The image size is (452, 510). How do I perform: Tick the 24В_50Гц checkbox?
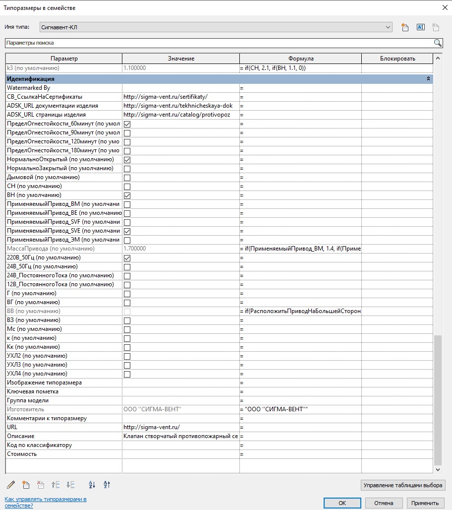127,267
